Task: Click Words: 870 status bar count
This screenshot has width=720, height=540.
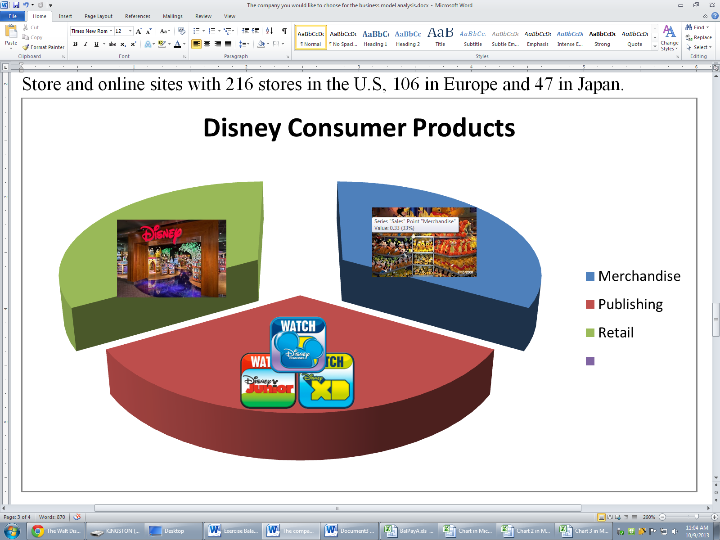Action: (52, 517)
